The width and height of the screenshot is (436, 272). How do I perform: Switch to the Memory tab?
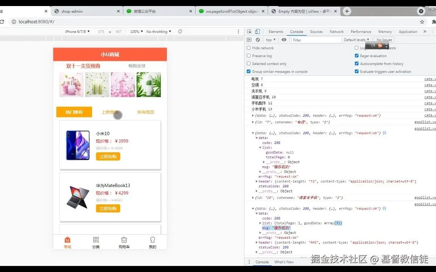(385, 32)
